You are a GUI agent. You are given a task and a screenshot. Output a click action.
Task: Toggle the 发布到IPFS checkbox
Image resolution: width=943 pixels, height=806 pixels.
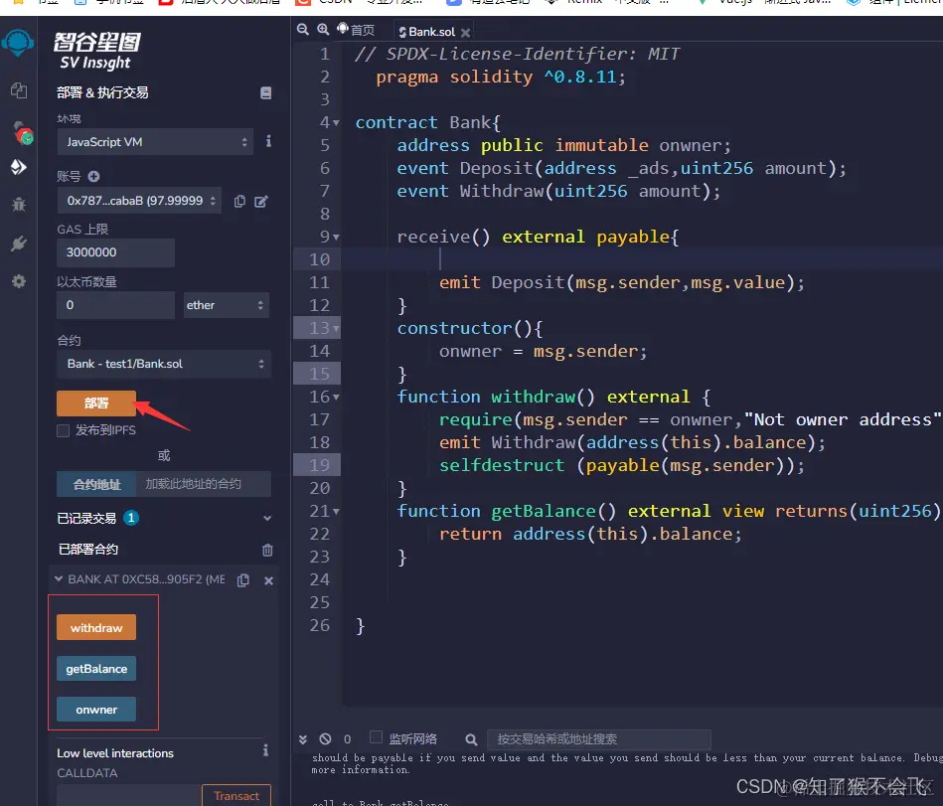64,430
